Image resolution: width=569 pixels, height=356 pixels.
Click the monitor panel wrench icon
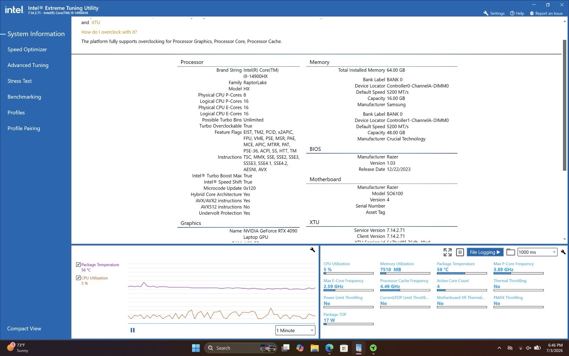tap(563, 252)
